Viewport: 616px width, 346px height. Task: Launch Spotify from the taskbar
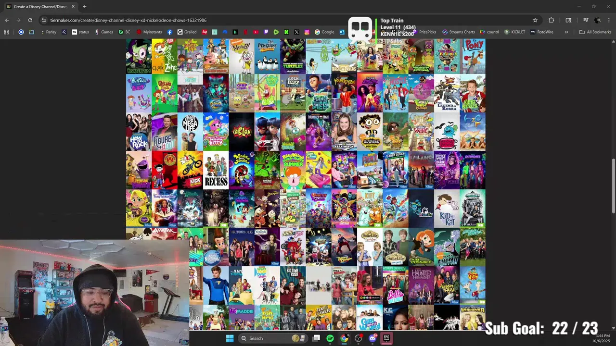330,338
